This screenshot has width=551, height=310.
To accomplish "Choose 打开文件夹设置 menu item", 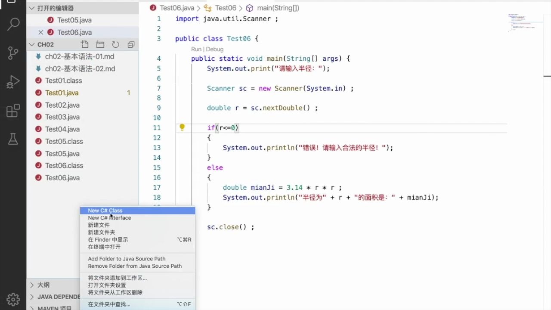I will pyautogui.click(x=137, y=285).
